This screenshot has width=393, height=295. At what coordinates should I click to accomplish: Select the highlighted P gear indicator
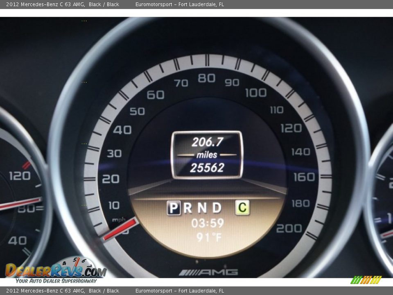174,208
